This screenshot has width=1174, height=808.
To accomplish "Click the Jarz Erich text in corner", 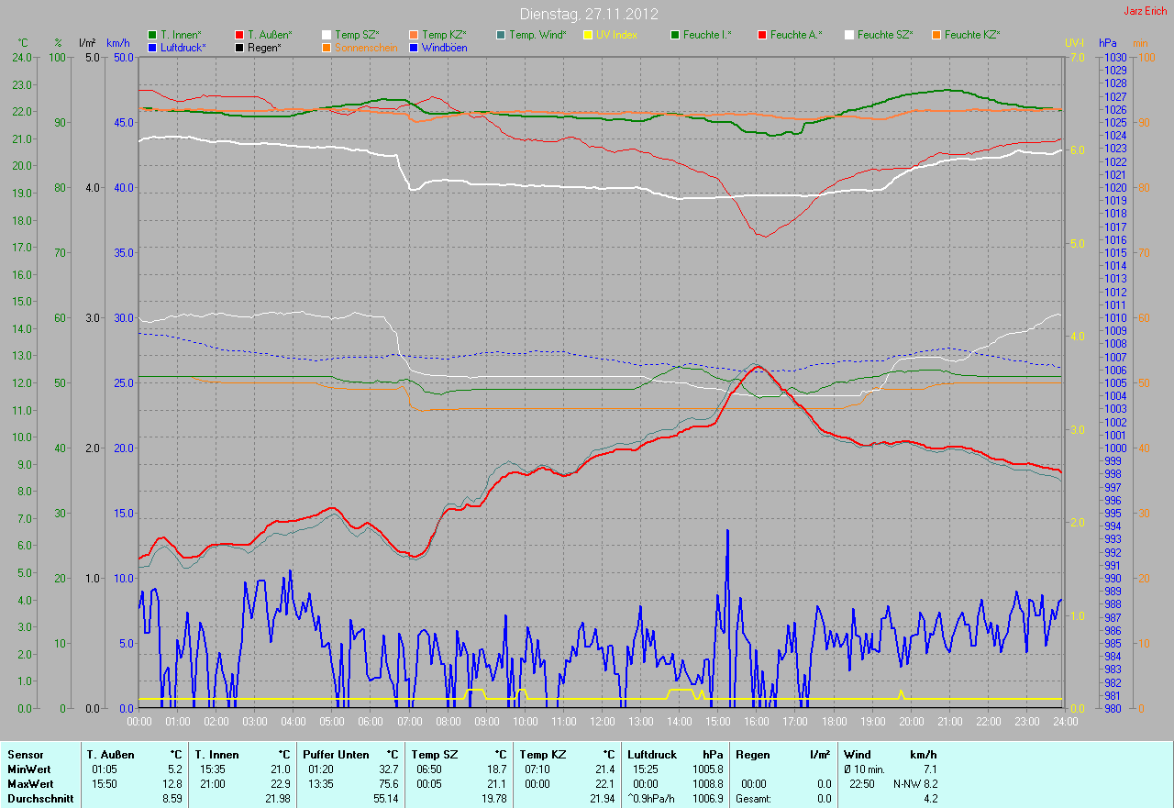I will 1146,11.
